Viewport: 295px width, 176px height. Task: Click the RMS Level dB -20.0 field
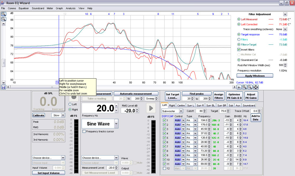click(x=128, y=111)
